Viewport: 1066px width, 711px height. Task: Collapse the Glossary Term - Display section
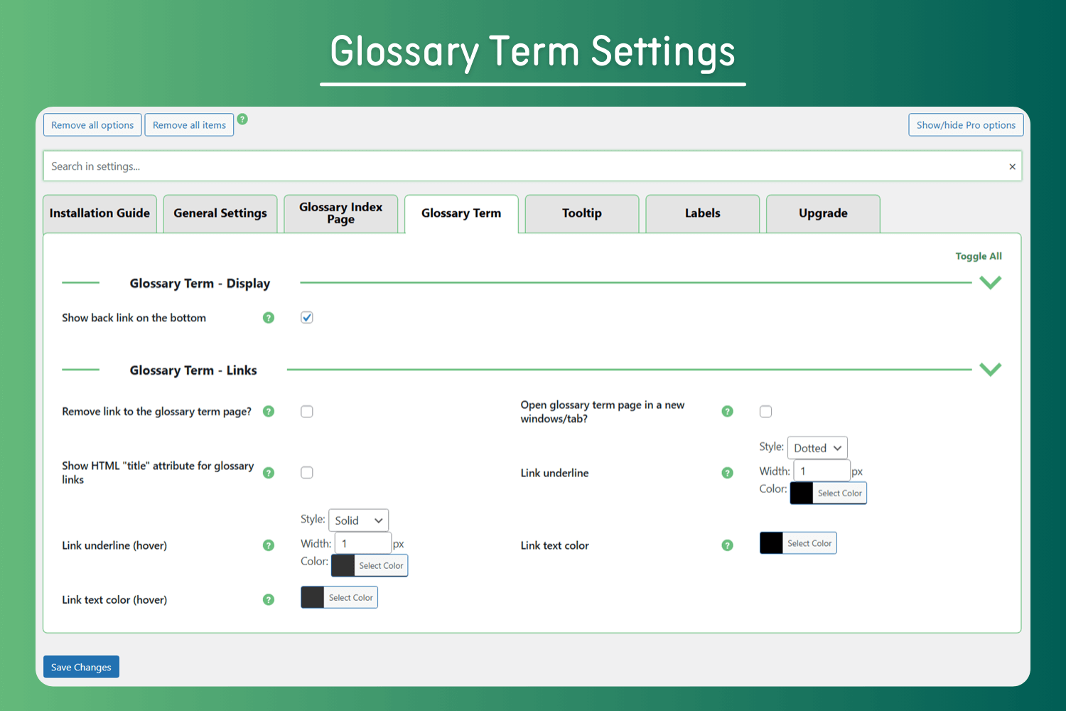pos(990,282)
